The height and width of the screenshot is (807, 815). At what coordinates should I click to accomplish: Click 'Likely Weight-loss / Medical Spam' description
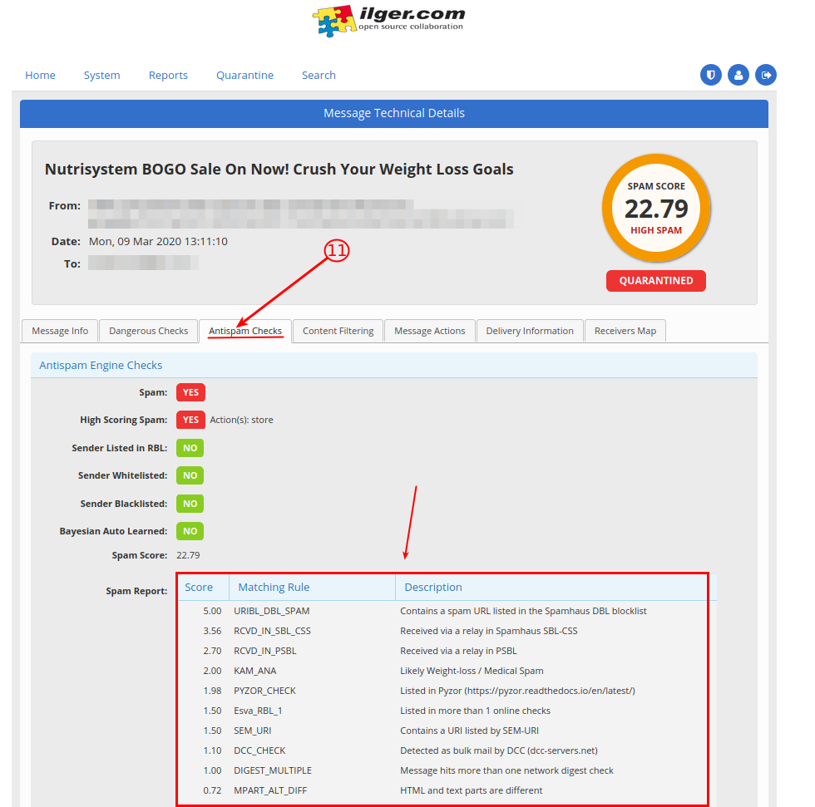472,671
